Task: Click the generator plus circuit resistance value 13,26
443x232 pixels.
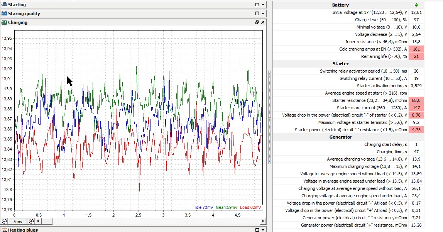Action: pos(416,225)
